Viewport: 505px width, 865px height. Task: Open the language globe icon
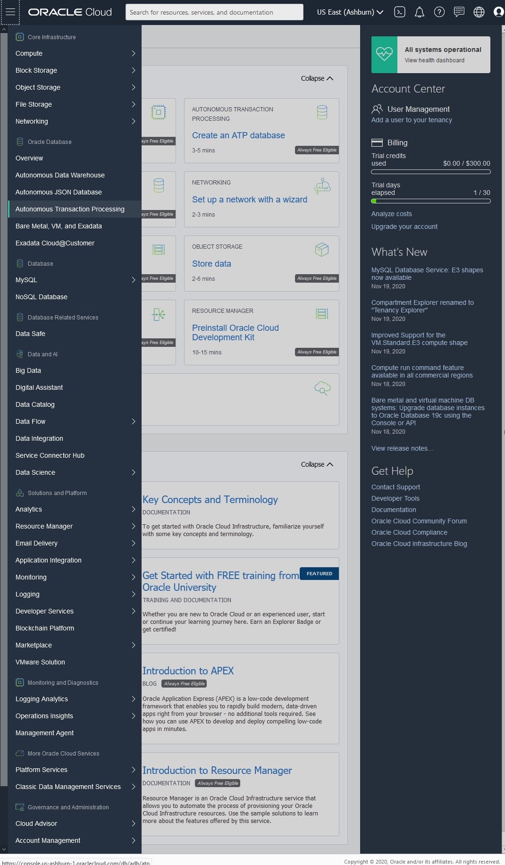pos(479,12)
